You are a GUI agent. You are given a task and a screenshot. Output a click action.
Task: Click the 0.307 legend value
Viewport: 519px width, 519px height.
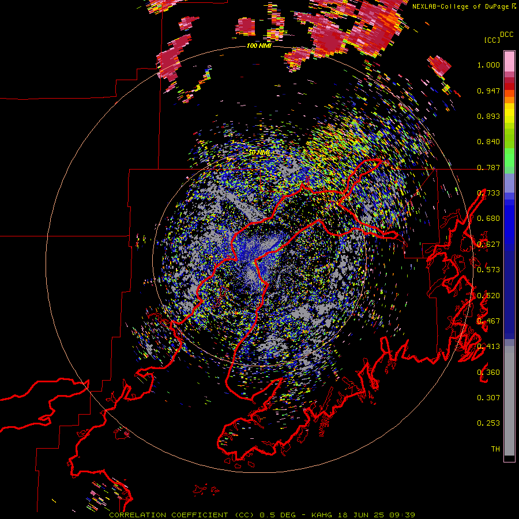[488, 398]
